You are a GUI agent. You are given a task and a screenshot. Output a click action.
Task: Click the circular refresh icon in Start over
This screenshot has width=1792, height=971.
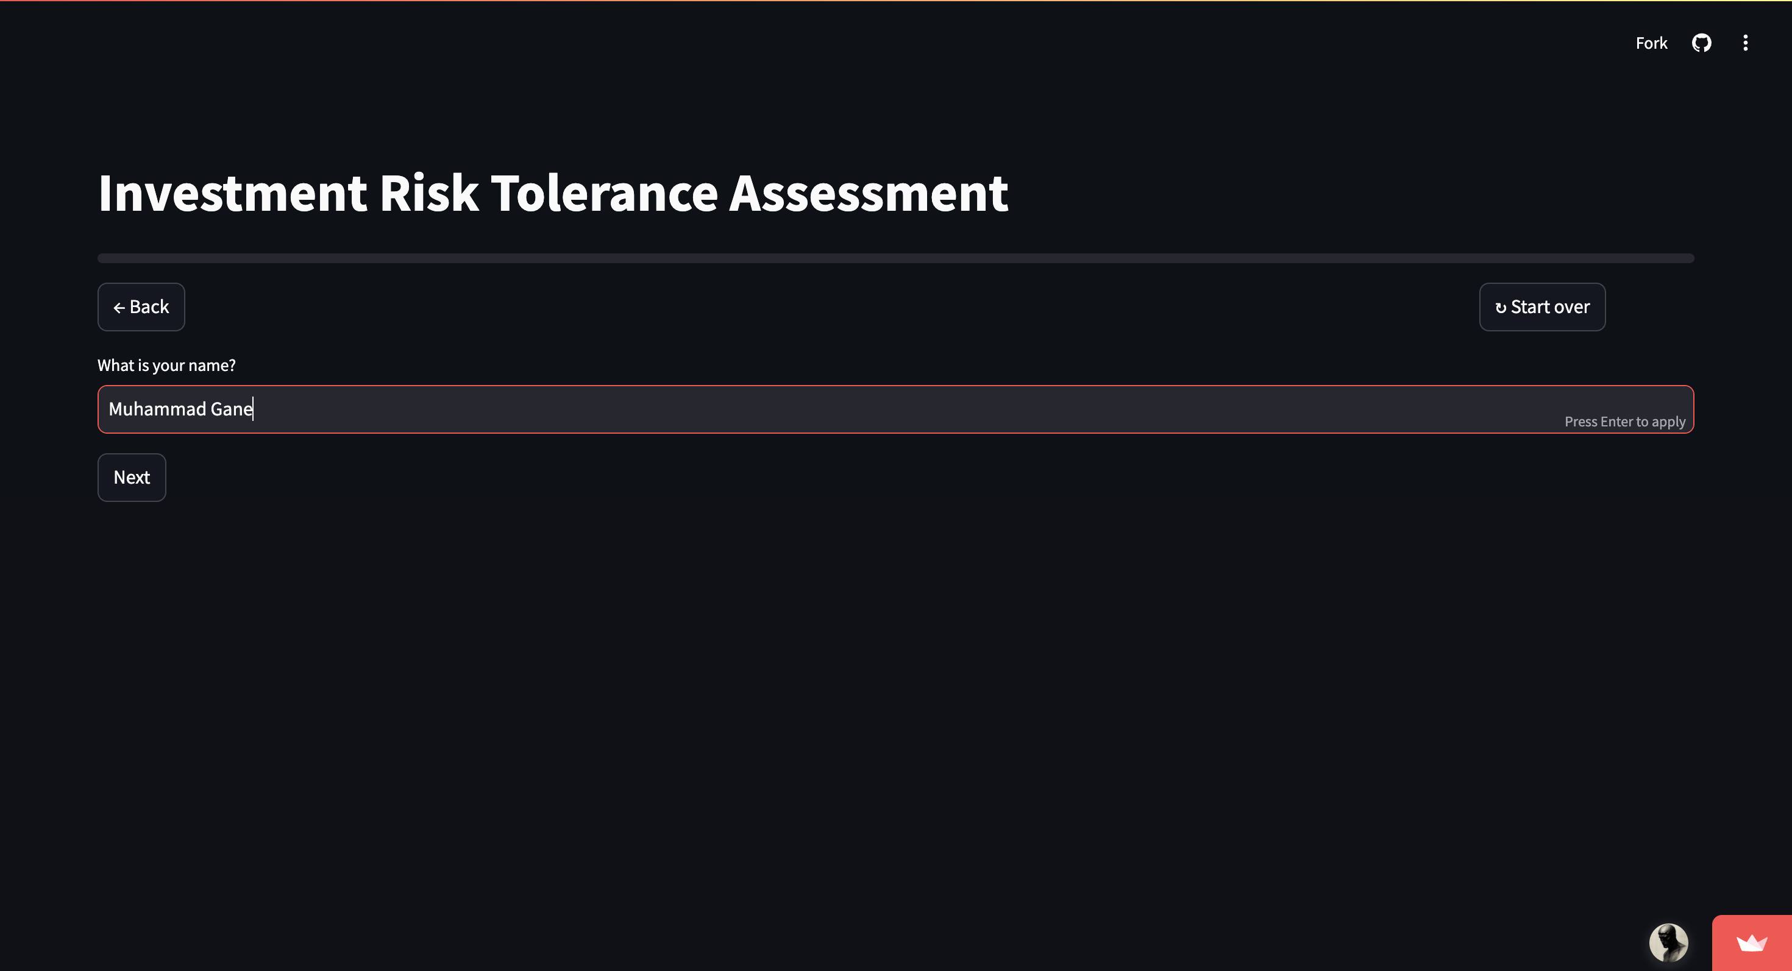(x=1501, y=308)
